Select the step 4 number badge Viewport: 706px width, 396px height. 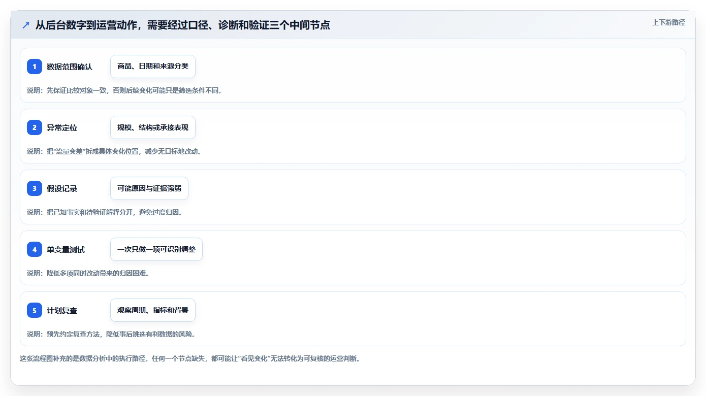coord(35,249)
